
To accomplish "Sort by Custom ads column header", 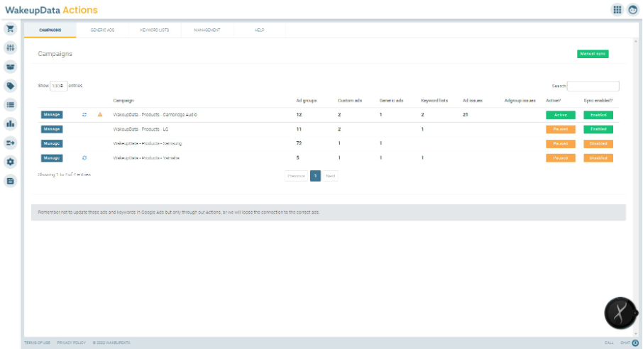I will tap(350, 101).
